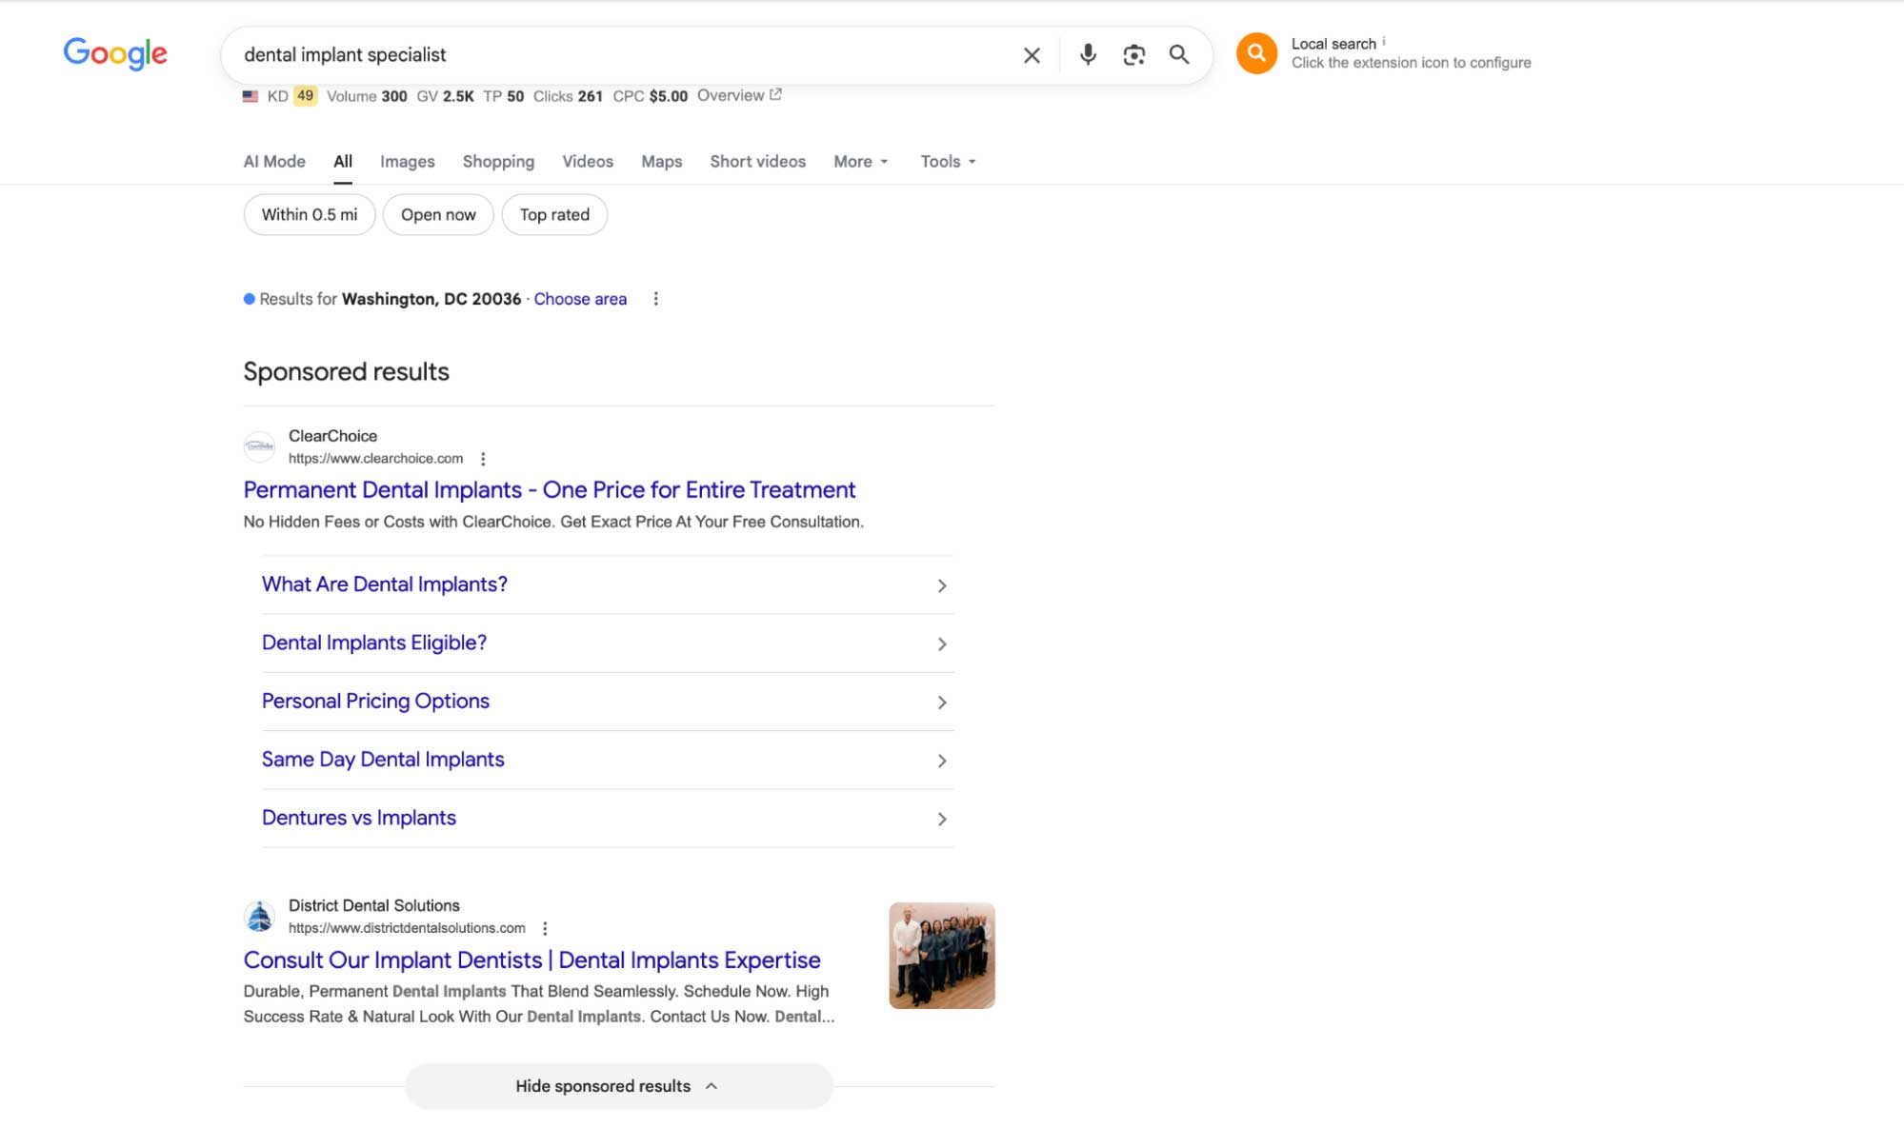The height and width of the screenshot is (1128, 1904).
Task: Click the District Dental team photo thumbnail
Action: coord(941,956)
